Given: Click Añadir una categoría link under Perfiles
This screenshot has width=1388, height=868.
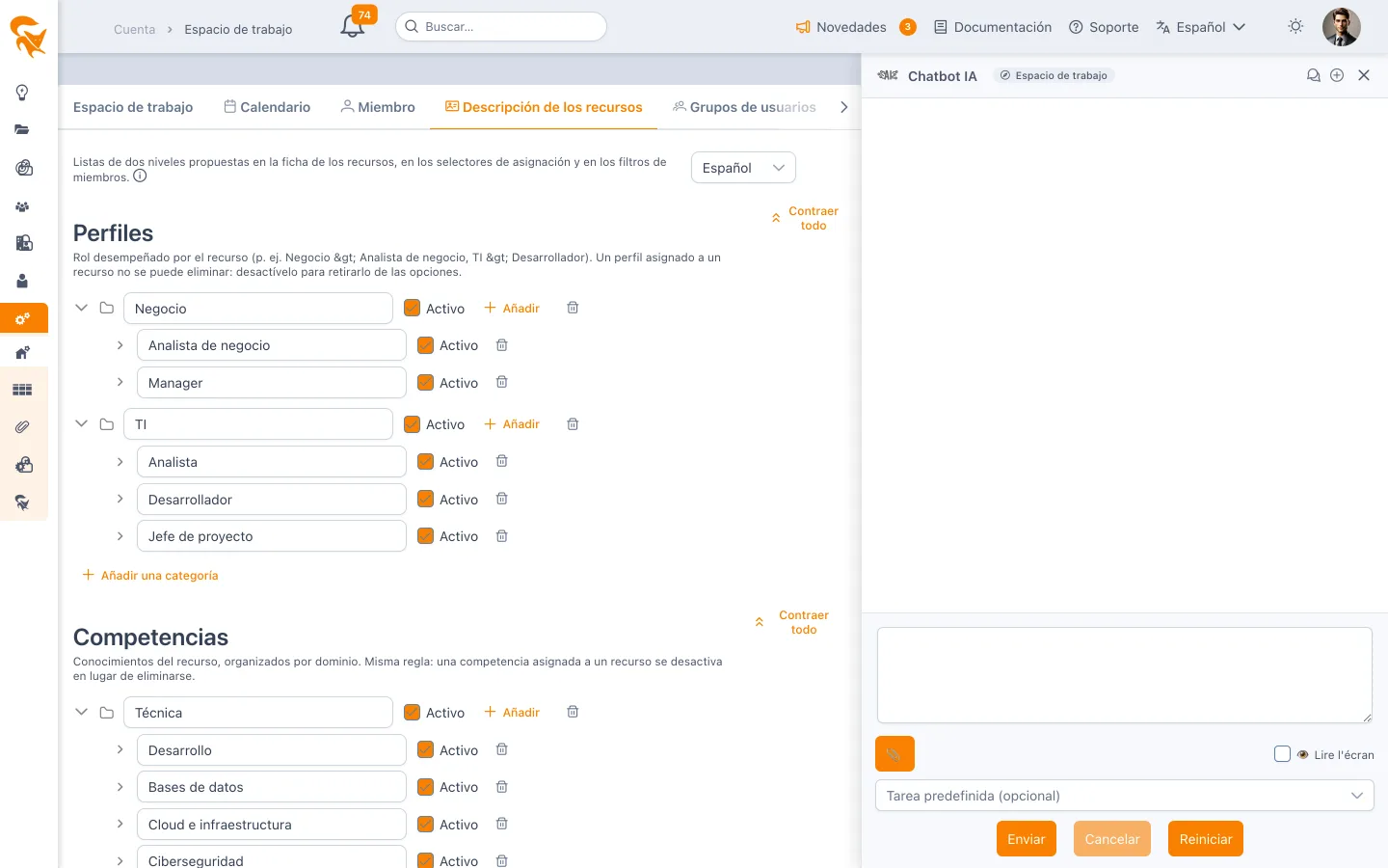Looking at the screenshot, I should click(x=150, y=575).
